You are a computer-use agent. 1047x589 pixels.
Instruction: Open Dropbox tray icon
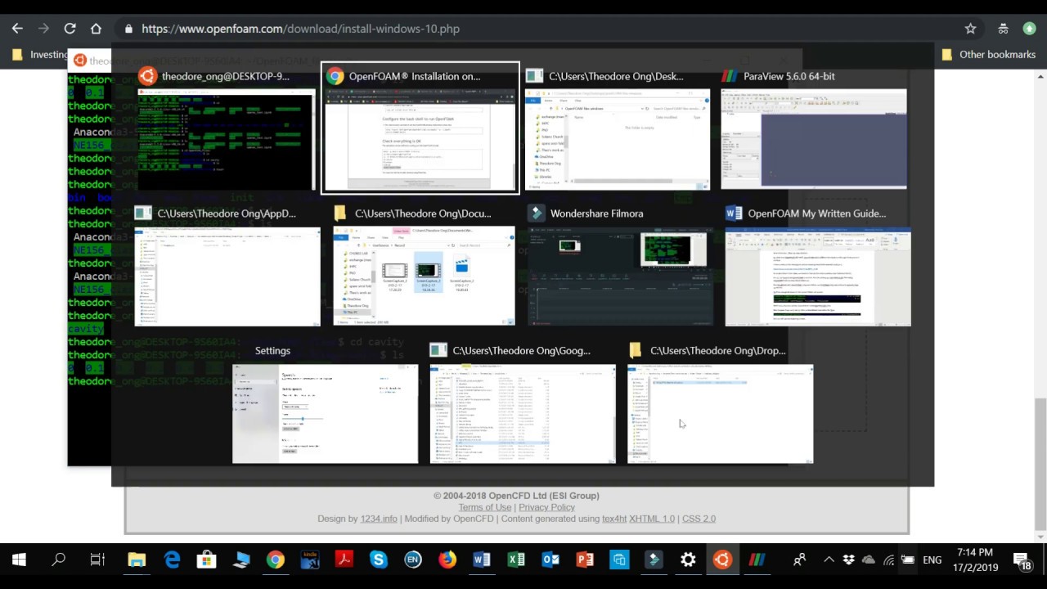coord(849,560)
